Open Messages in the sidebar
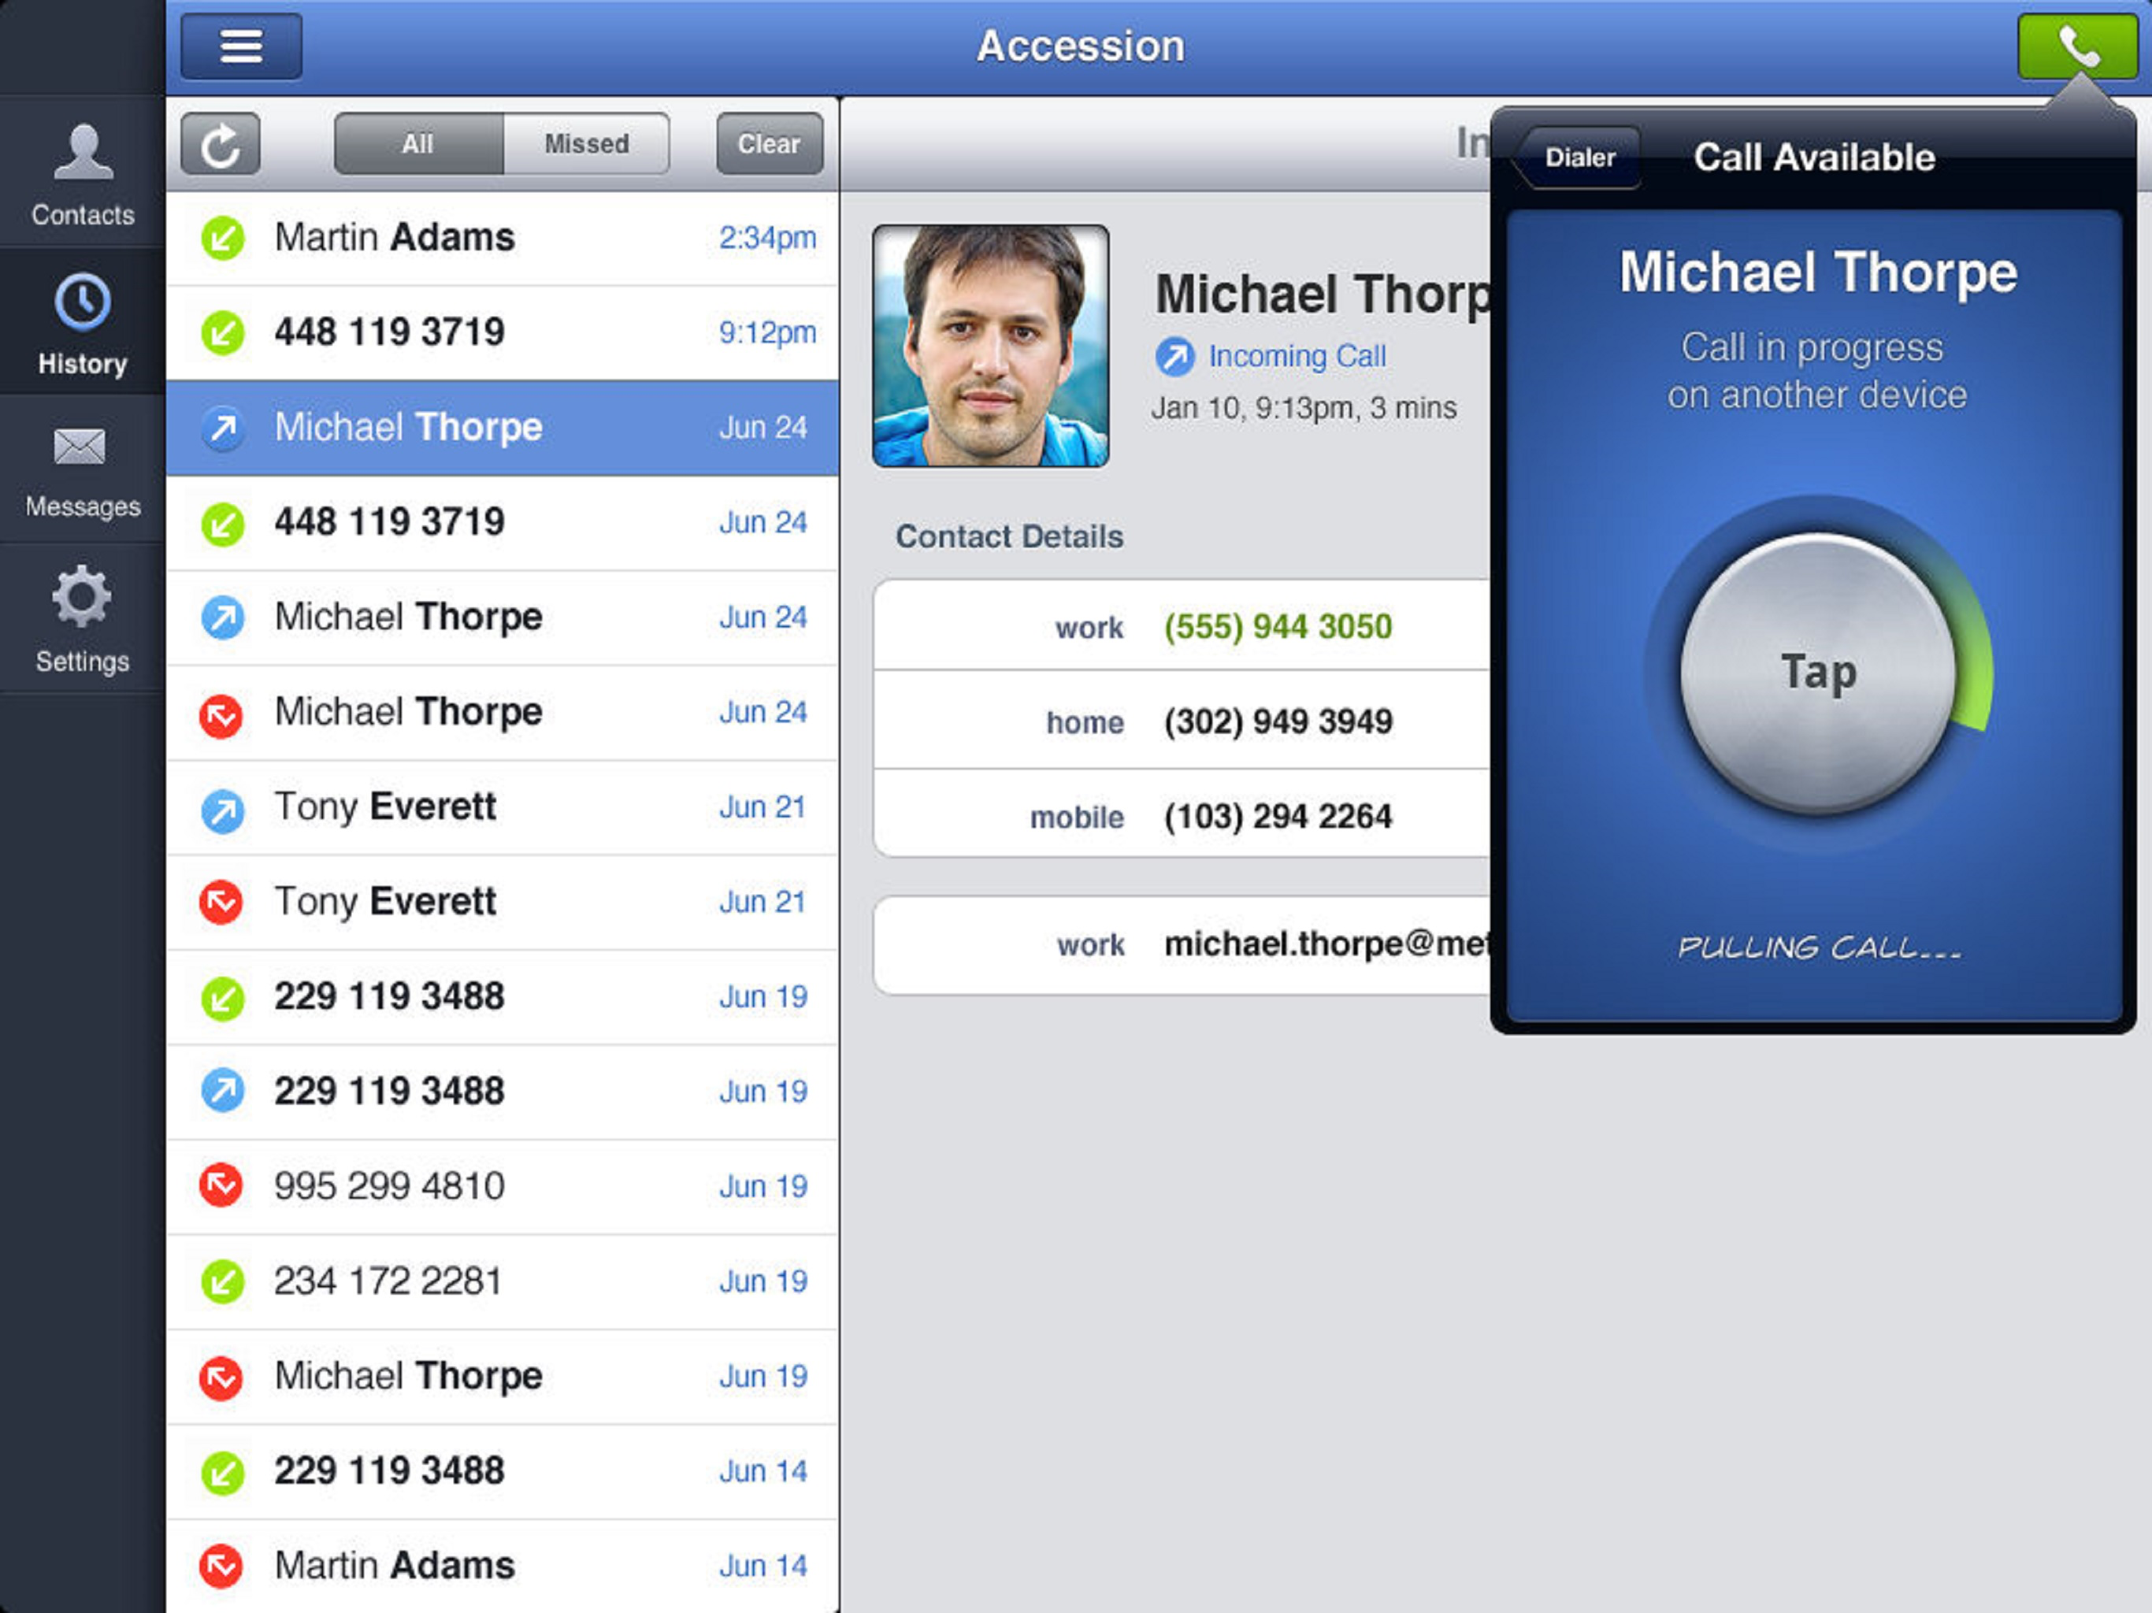The image size is (2152, 1613). click(x=83, y=471)
